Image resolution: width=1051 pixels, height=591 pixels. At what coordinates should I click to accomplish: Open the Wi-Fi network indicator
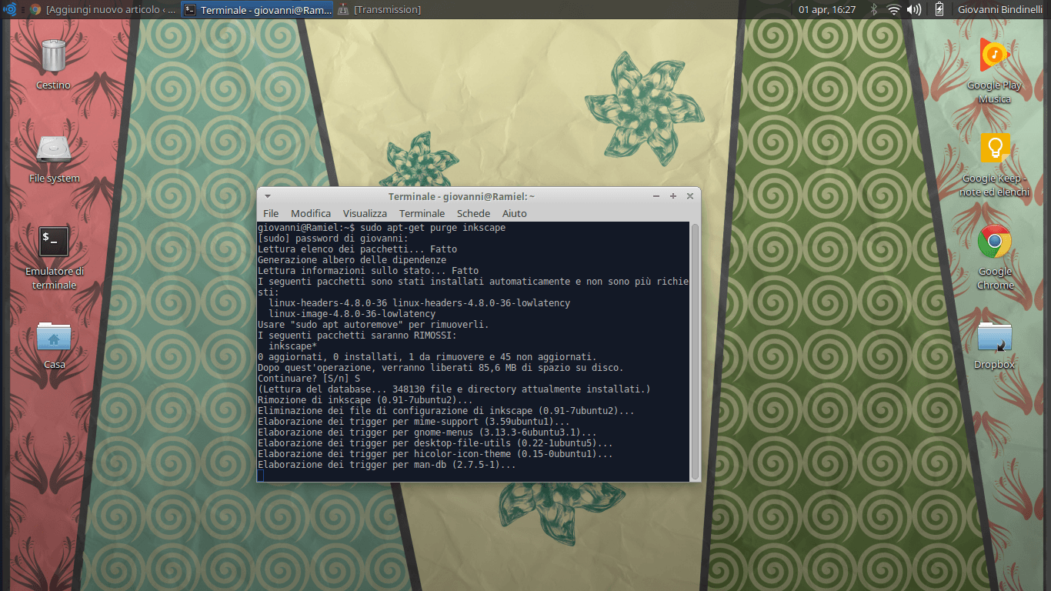pos(893,9)
